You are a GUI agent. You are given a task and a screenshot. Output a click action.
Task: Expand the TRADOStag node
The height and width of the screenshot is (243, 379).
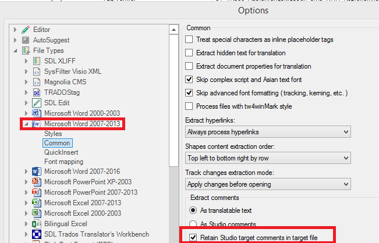click(26, 92)
